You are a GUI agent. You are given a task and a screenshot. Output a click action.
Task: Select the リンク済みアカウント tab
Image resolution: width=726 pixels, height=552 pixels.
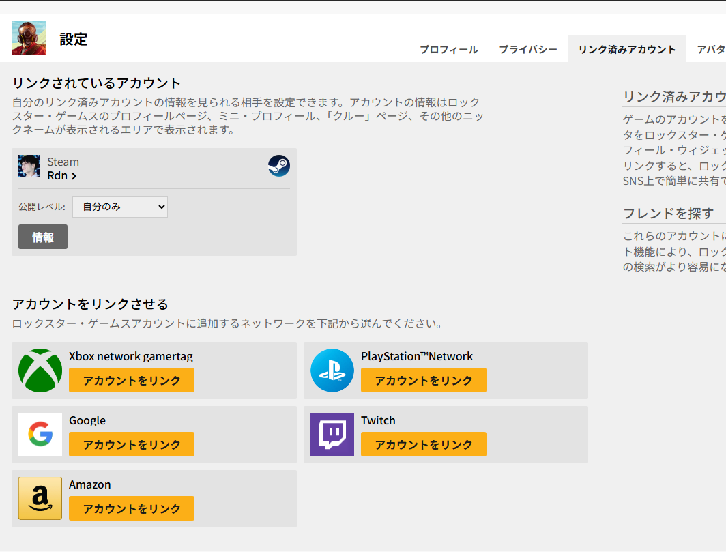coord(627,50)
